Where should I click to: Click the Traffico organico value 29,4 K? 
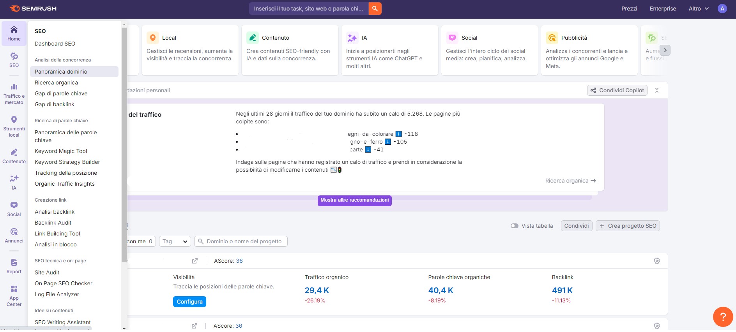pos(317,290)
